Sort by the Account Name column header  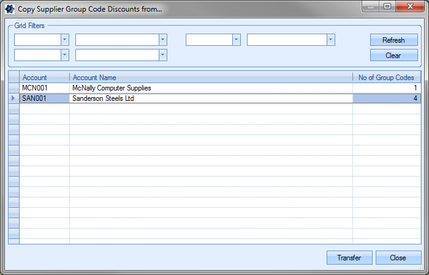pos(211,78)
